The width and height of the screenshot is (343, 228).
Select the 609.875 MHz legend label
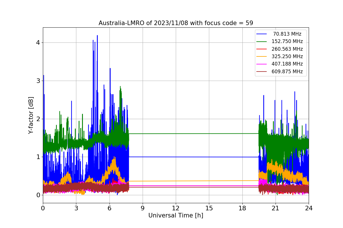click(x=287, y=72)
